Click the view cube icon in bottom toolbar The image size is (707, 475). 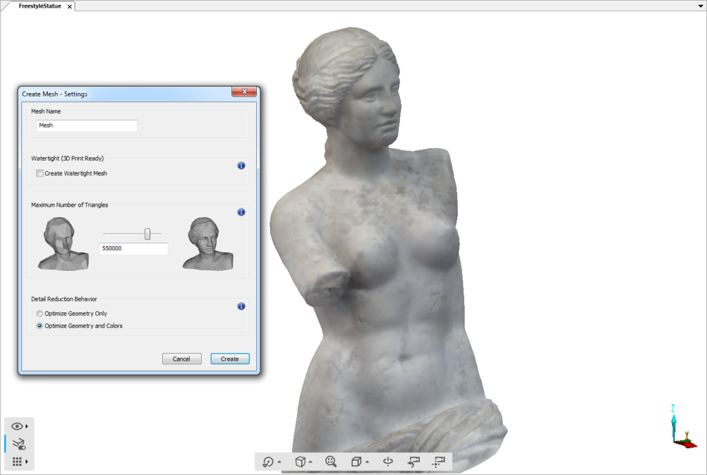click(300, 461)
